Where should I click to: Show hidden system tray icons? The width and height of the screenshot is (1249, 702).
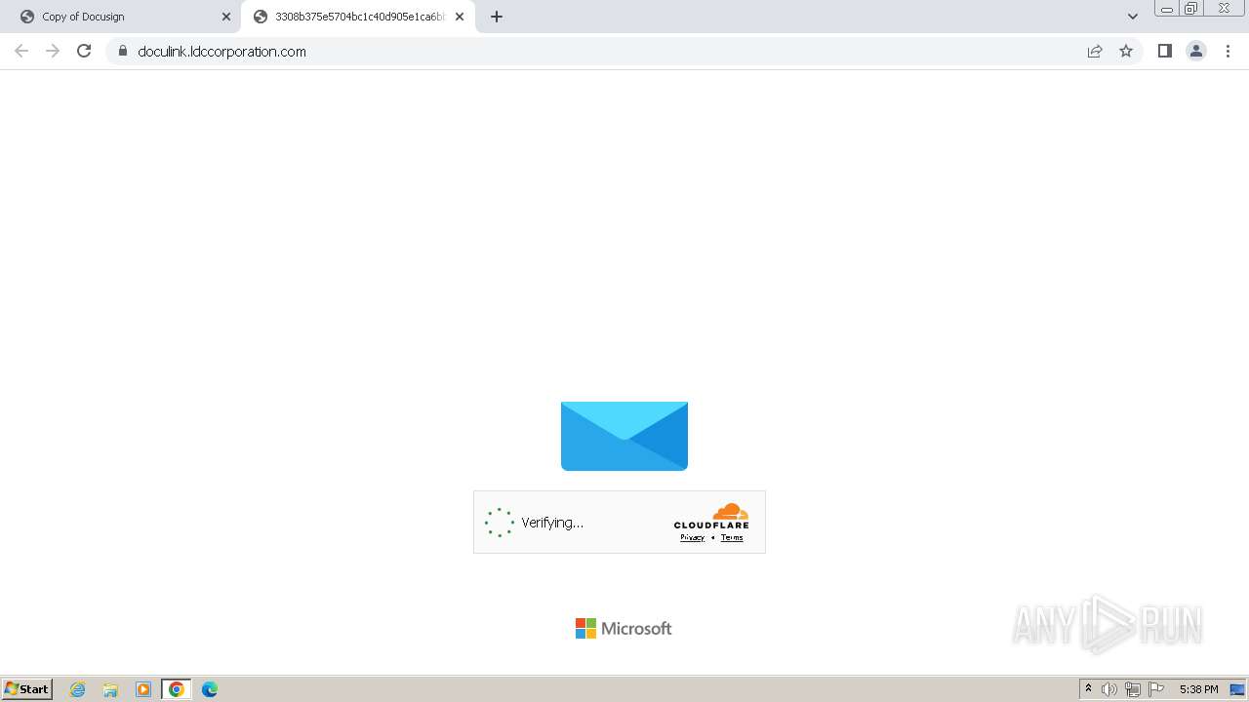click(1088, 689)
